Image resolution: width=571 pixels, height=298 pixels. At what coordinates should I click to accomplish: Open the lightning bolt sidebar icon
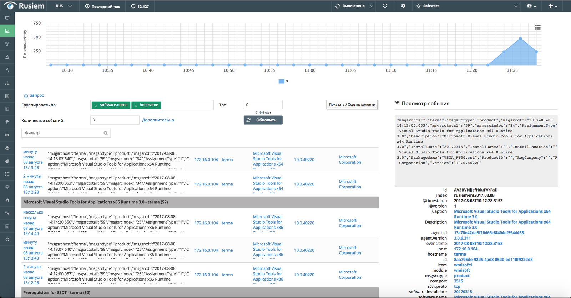click(x=7, y=122)
